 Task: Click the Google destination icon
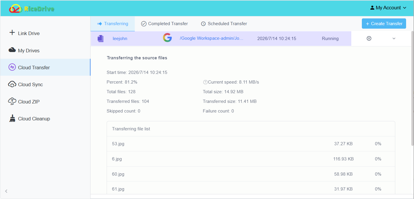[x=167, y=38]
